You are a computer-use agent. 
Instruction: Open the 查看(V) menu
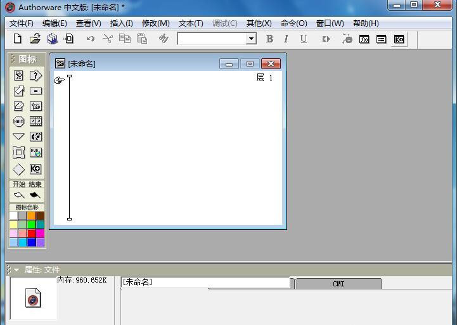pyautogui.click(x=88, y=23)
